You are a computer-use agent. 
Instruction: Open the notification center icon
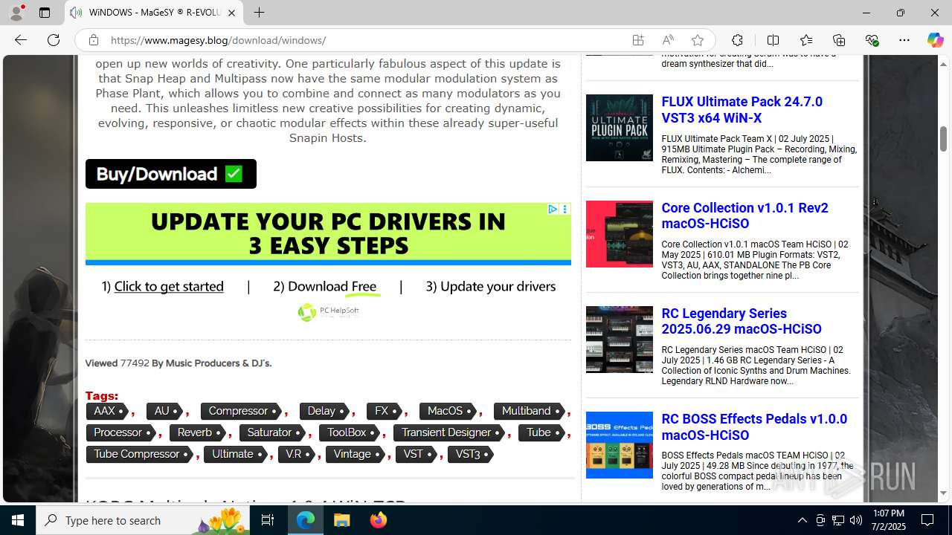[x=927, y=520]
